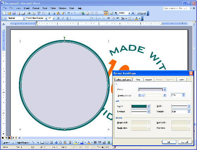Toggle Italic formatting

click(63, 18)
